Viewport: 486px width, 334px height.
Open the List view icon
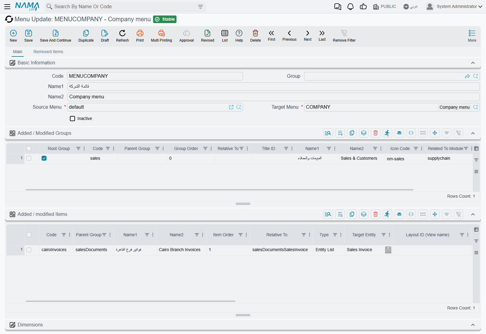pyautogui.click(x=225, y=33)
